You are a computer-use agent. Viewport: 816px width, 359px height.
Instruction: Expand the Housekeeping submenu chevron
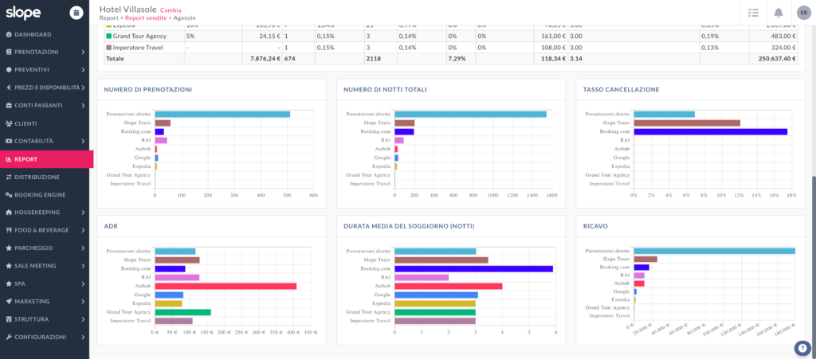pos(83,213)
